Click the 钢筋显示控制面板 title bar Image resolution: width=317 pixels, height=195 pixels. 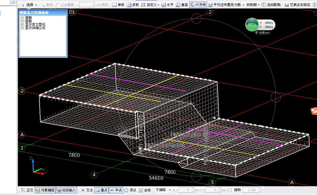(x=43, y=12)
